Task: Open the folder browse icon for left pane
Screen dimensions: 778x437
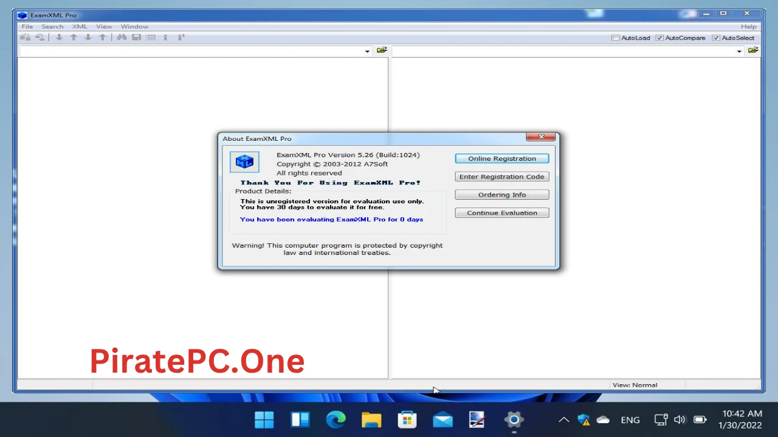Action: (382, 50)
